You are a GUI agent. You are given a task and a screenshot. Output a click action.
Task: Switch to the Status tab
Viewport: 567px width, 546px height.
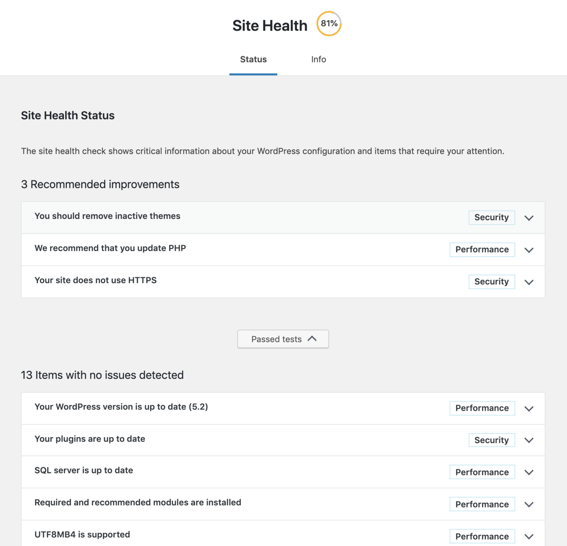tap(253, 59)
